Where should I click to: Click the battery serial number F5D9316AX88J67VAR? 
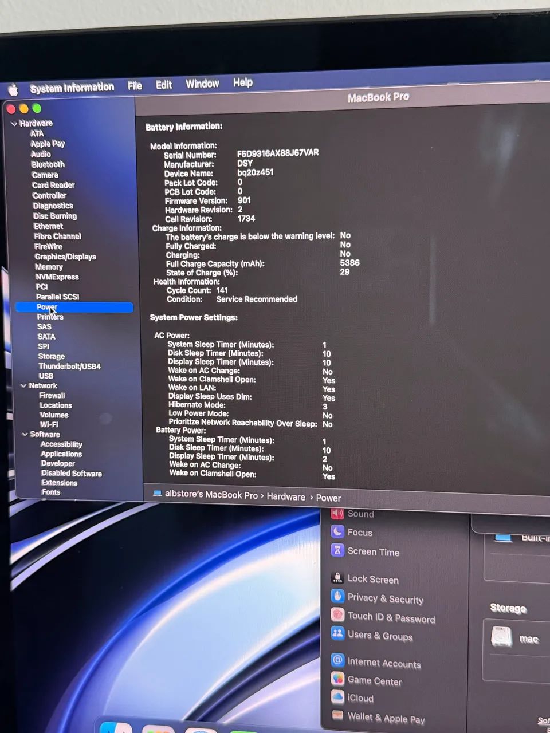(278, 153)
